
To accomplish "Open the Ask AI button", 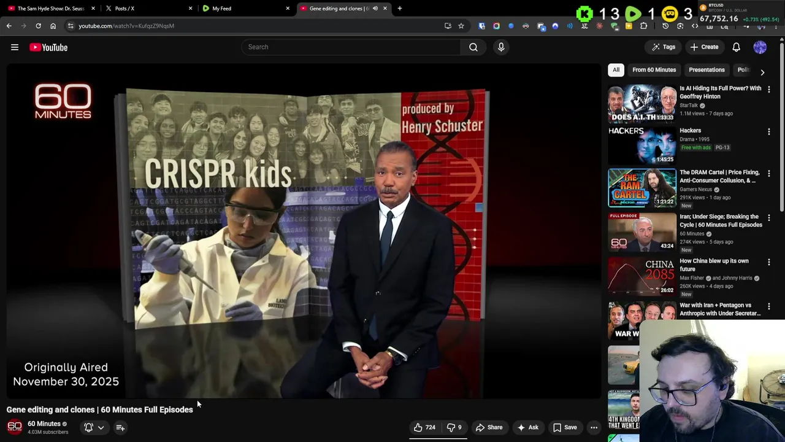I will pyautogui.click(x=527, y=427).
